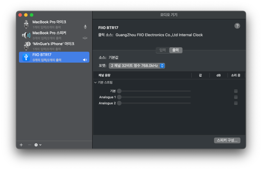The image size is (262, 170).
Task: Mute the 기본 channel checkbox
Action: click(236, 91)
